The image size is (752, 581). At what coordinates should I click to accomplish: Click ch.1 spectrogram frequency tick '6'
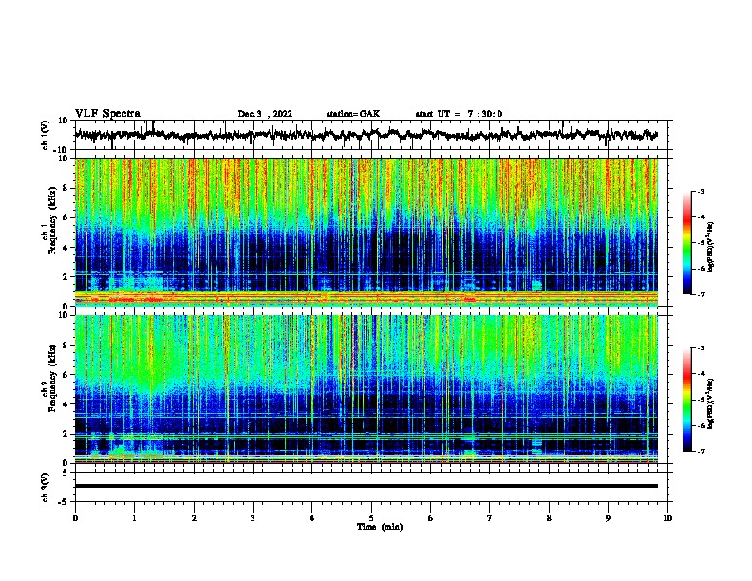point(66,217)
